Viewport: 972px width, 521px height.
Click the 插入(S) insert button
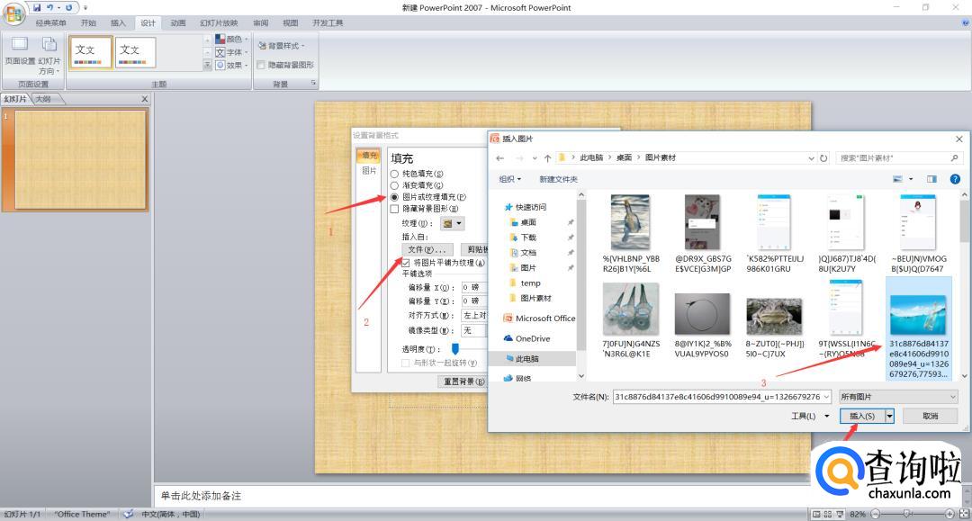(x=862, y=417)
